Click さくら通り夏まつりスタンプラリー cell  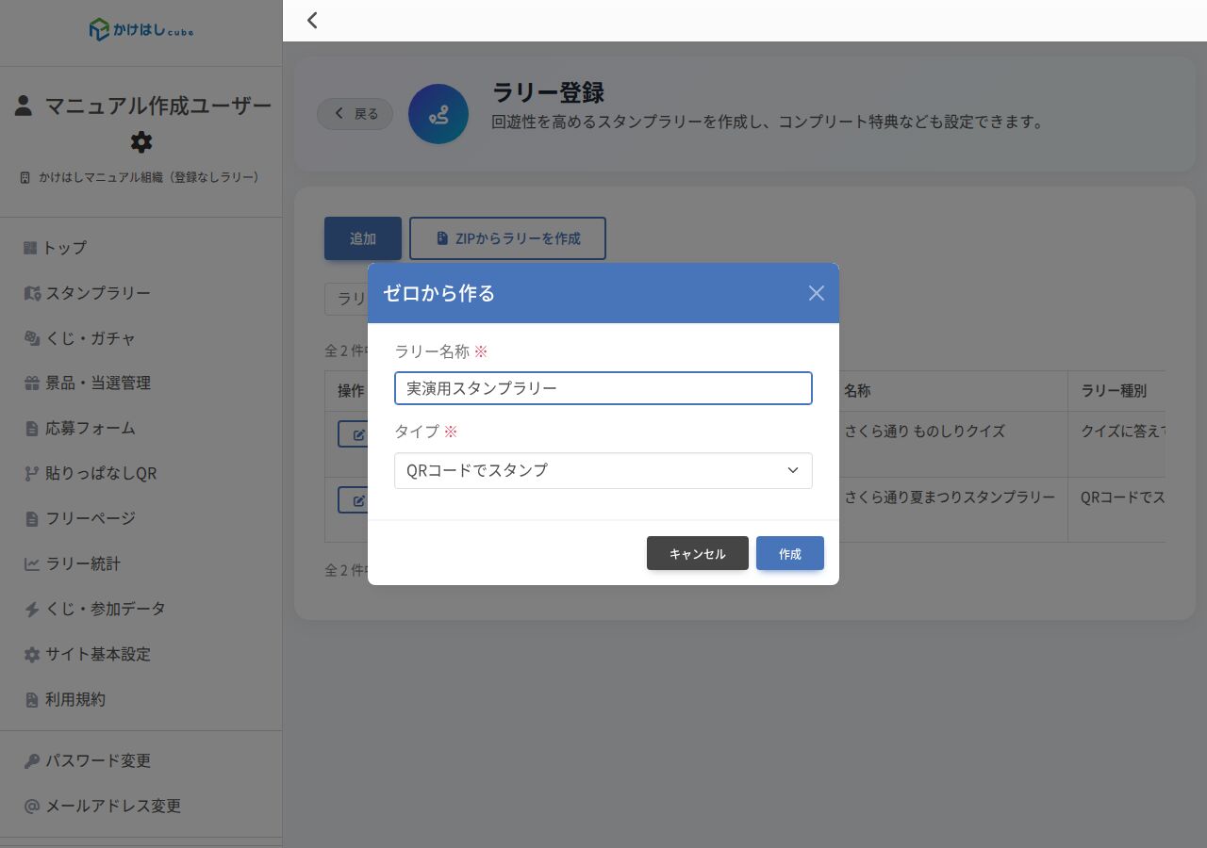pos(950,497)
